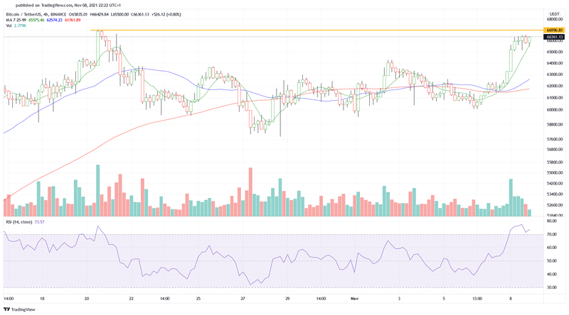
Task: Select the MA 7-25-99 indicator legend
Action: pyautogui.click(x=16, y=20)
